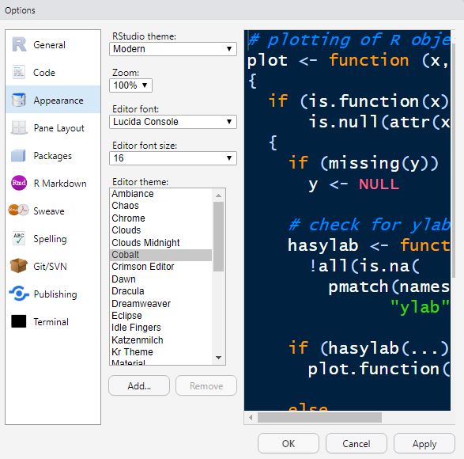Click the Pane Layout grid icon

(19, 127)
